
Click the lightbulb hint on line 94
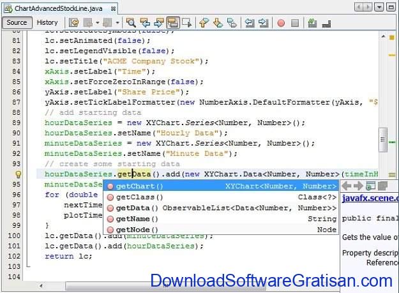19,174
